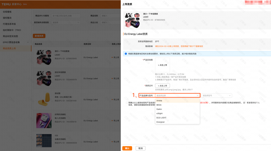
Task: Click 确认 to submit the qualification
Action: click(127, 148)
